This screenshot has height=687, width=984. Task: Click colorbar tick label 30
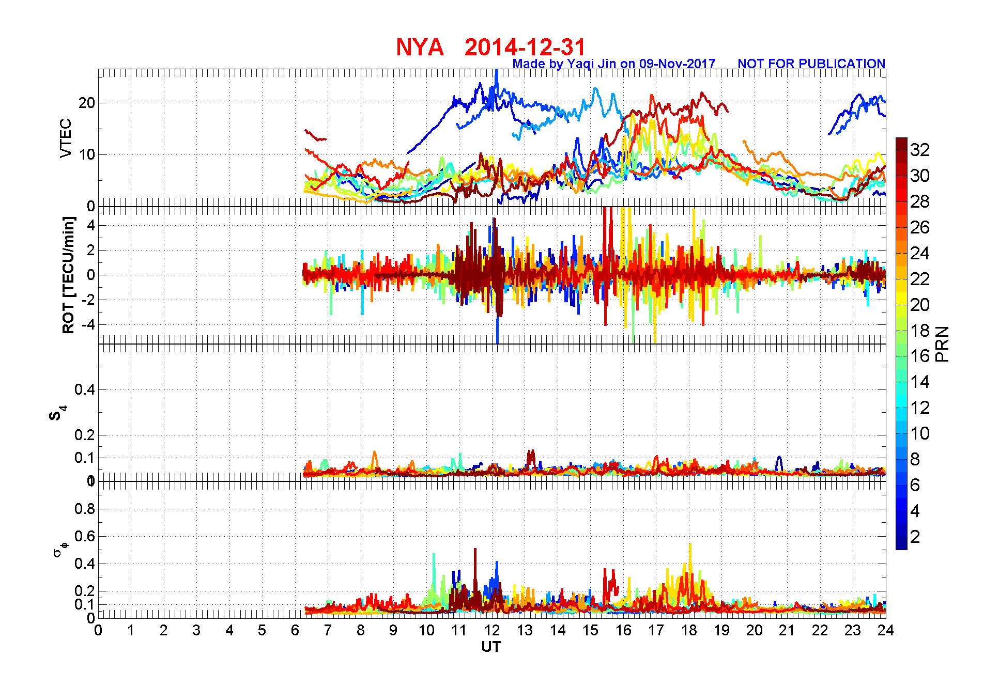point(920,176)
